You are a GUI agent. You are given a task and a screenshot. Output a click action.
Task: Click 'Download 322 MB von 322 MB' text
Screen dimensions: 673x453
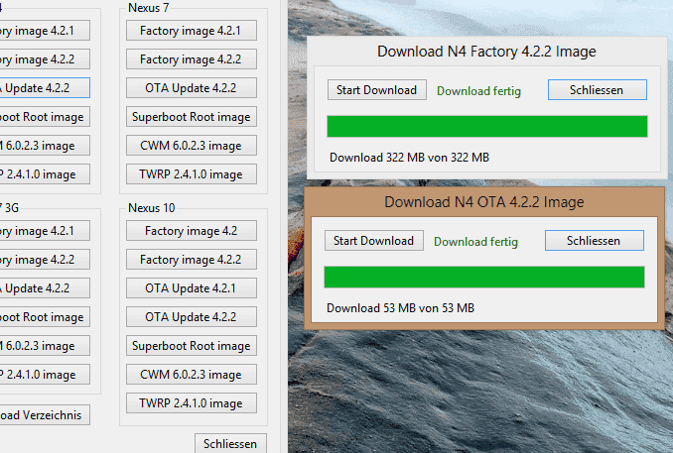(410, 158)
